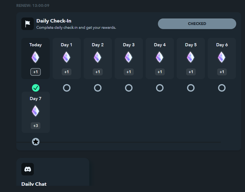
Task: Click the RENEW countdown timer text
Action: tap(33, 6)
